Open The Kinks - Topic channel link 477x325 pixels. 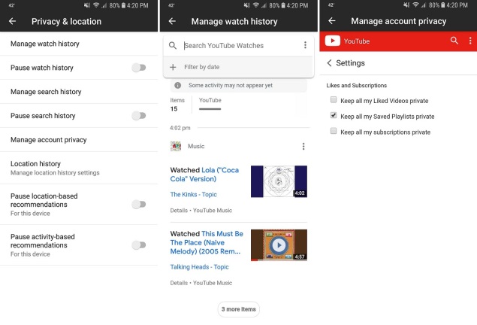click(194, 195)
